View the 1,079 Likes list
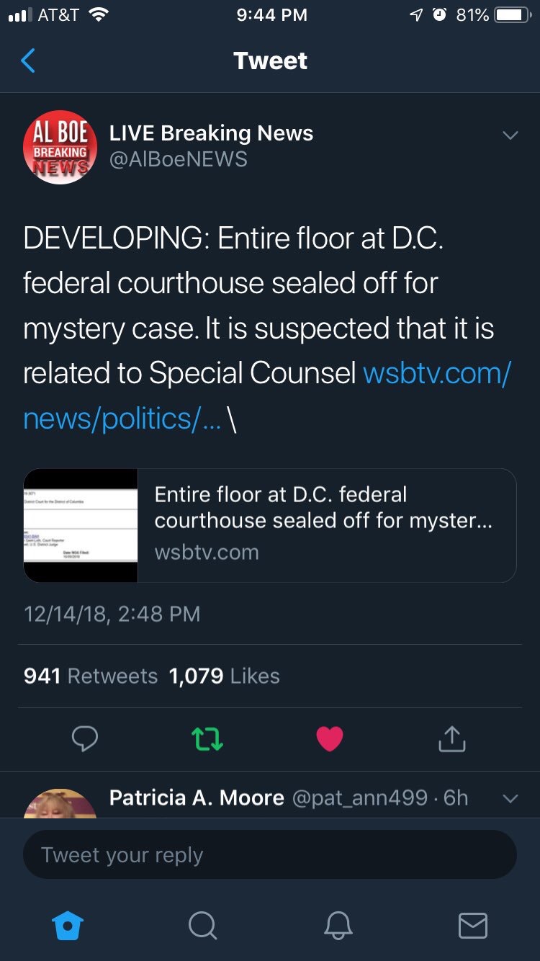This screenshot has height=961, width=540. click(224, 676)
